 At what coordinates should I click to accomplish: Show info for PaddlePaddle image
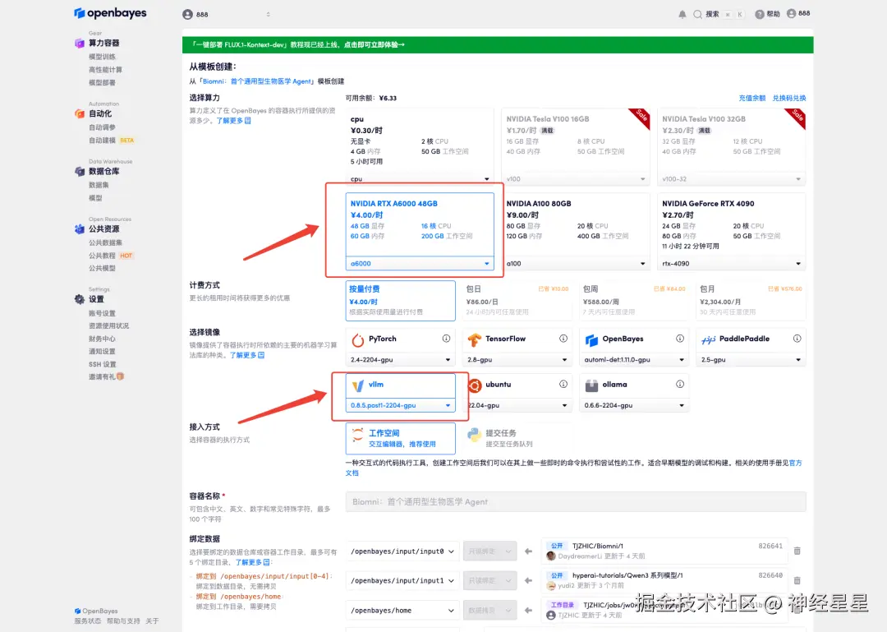797,339
